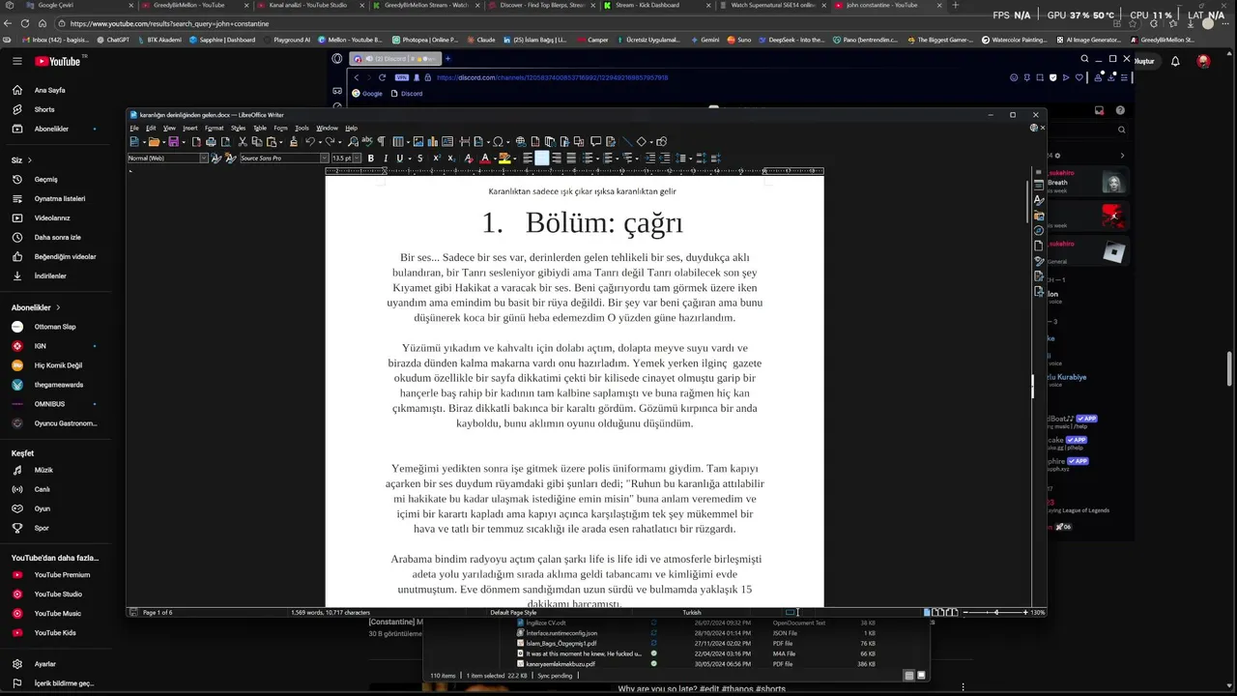Click the Undo arrow icon

click(310, 141)
